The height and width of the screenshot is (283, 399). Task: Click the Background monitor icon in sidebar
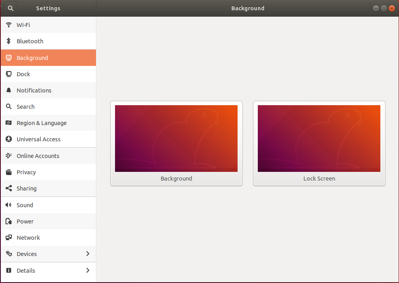tap(9, 58)
